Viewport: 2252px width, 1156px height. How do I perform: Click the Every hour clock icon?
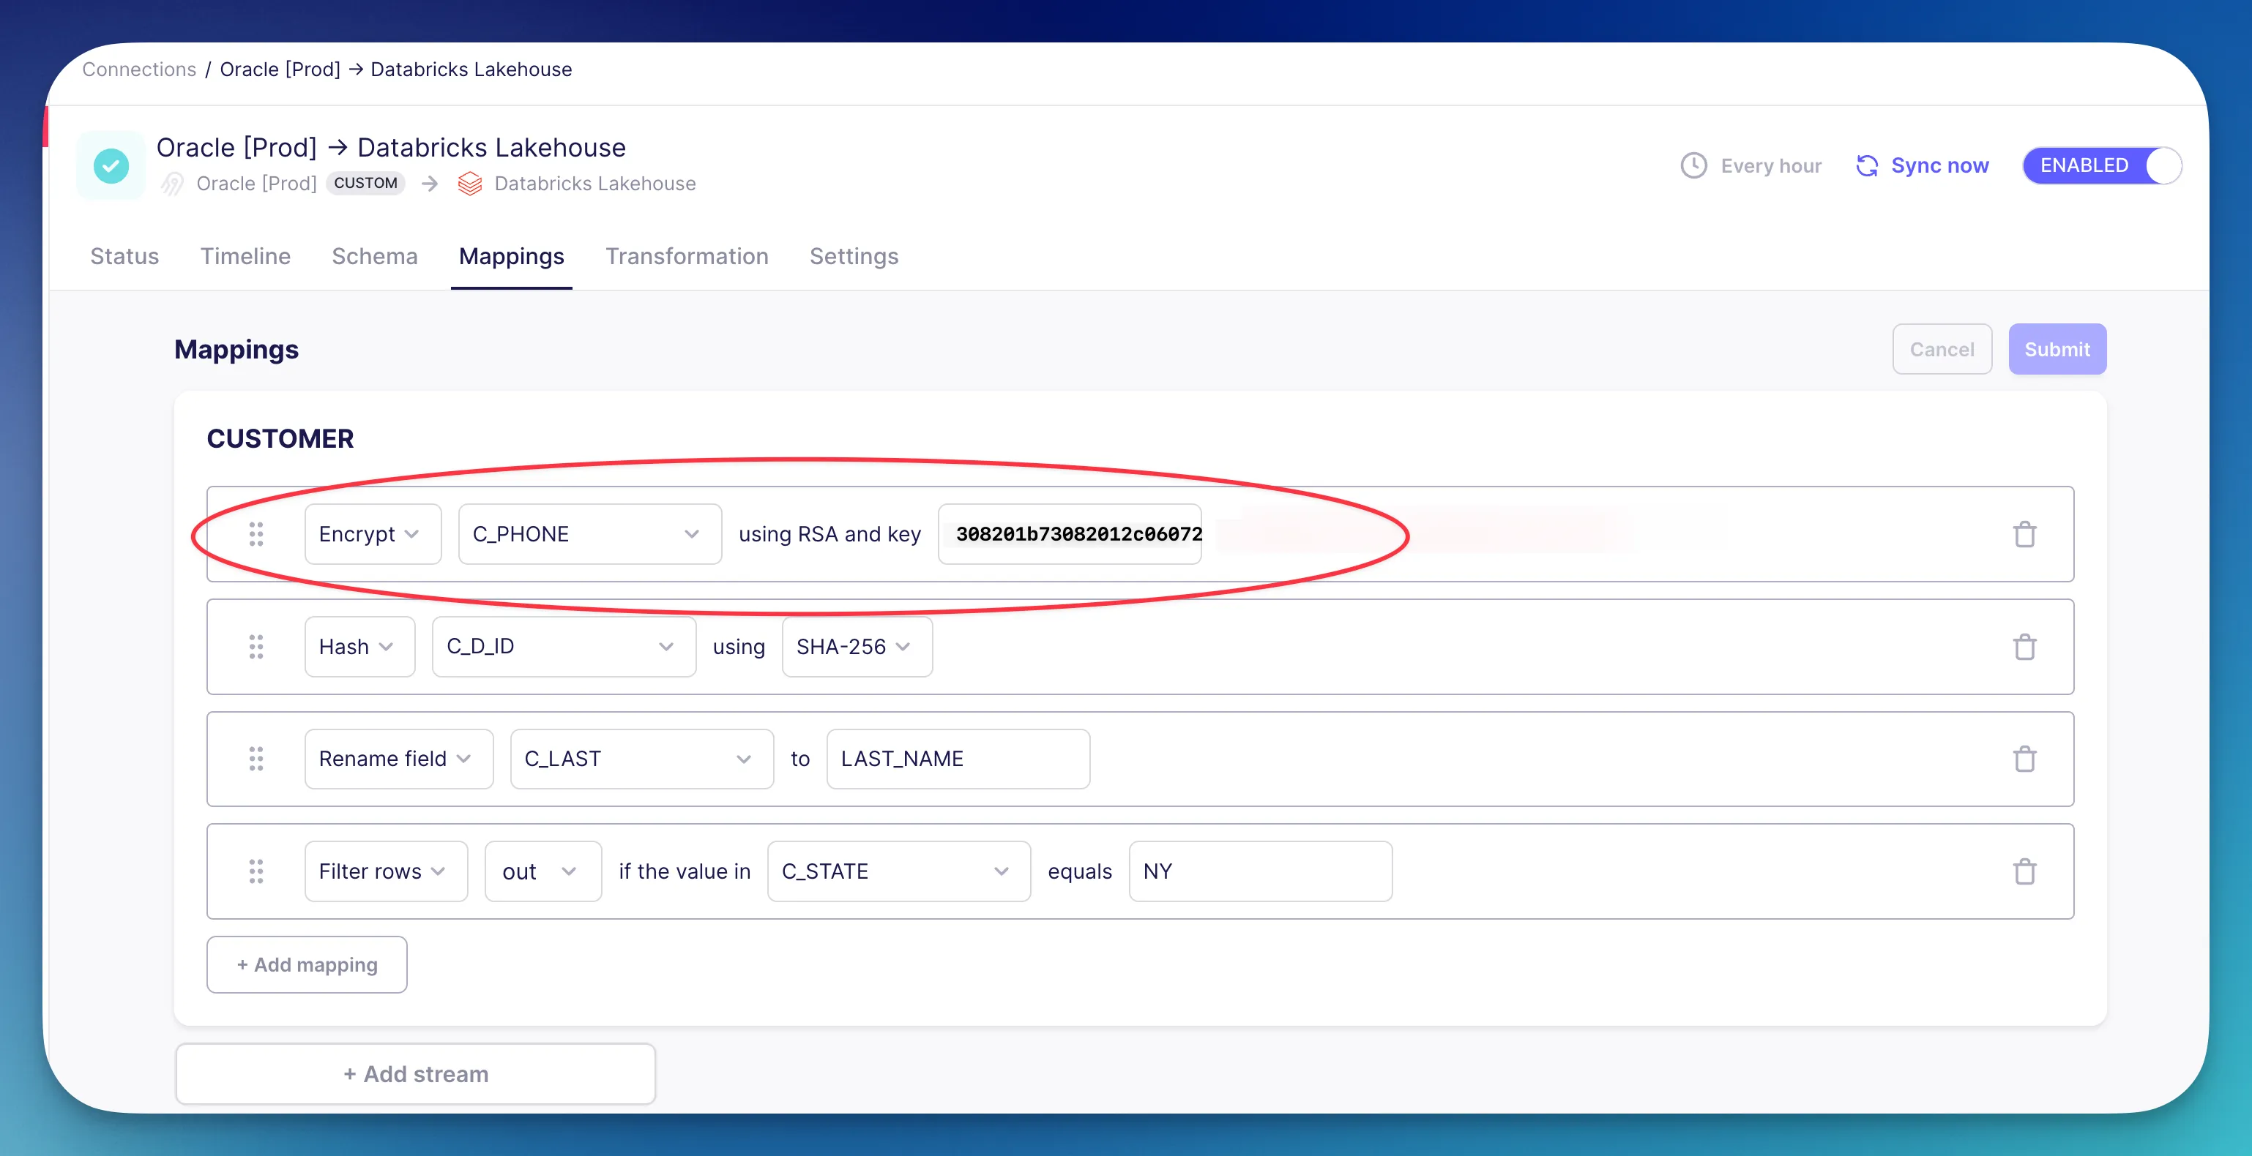[x=1693, y=165]
